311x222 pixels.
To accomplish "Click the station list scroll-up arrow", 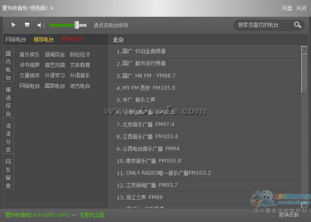I will (x=304, y=49).
